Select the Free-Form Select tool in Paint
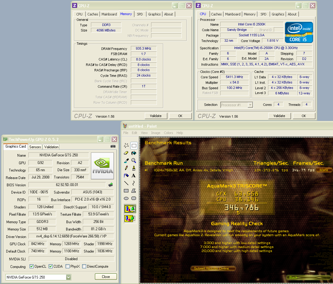 (126, 145)
